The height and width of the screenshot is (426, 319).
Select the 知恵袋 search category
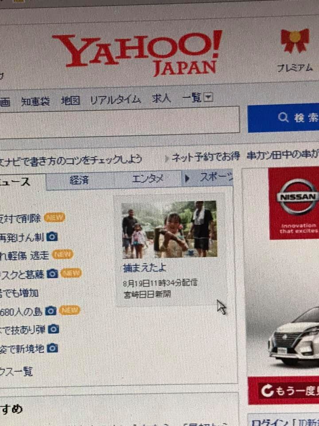click(35, 101)
